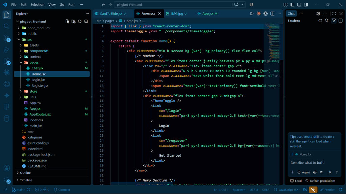This screenshot has width=346, height=194.
Task: Open chat settings gear icon
Action: coord(318,13)
